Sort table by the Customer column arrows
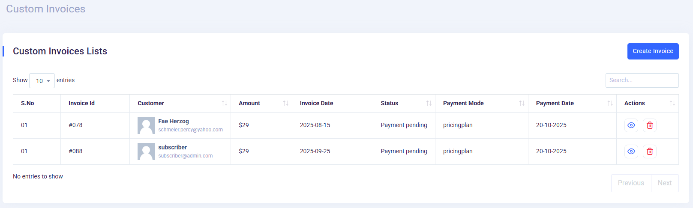This screenshot has width=693, height=208. pos(224,104)
